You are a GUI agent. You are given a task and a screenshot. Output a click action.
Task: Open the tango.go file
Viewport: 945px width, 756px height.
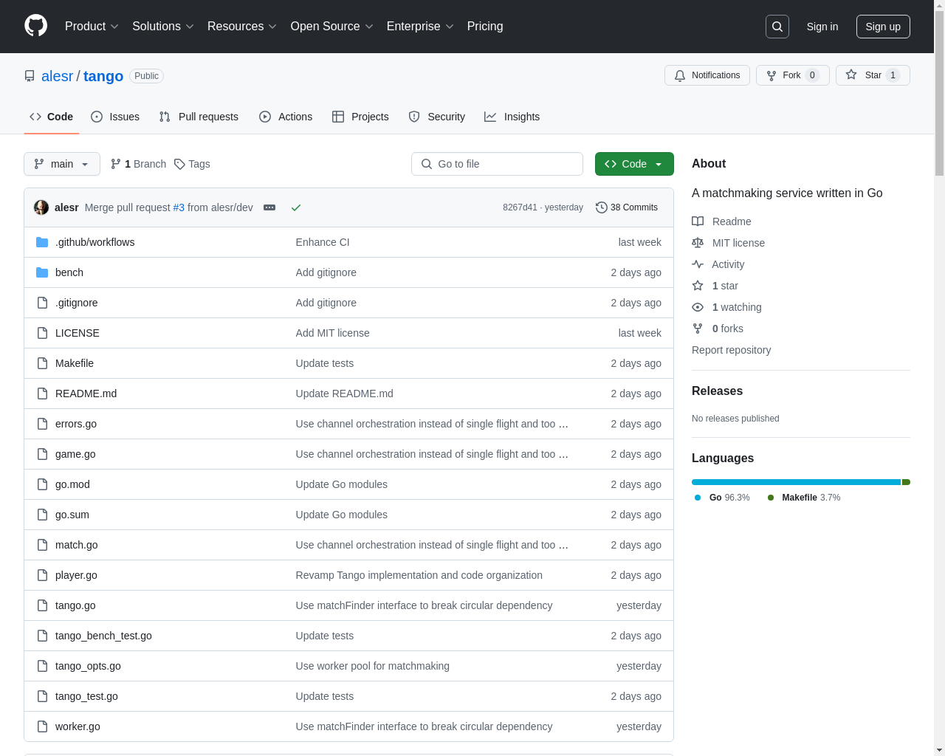pos(75,605)
